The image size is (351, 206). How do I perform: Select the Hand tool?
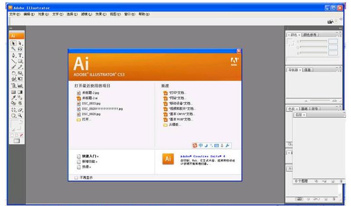tap(14, 115)
